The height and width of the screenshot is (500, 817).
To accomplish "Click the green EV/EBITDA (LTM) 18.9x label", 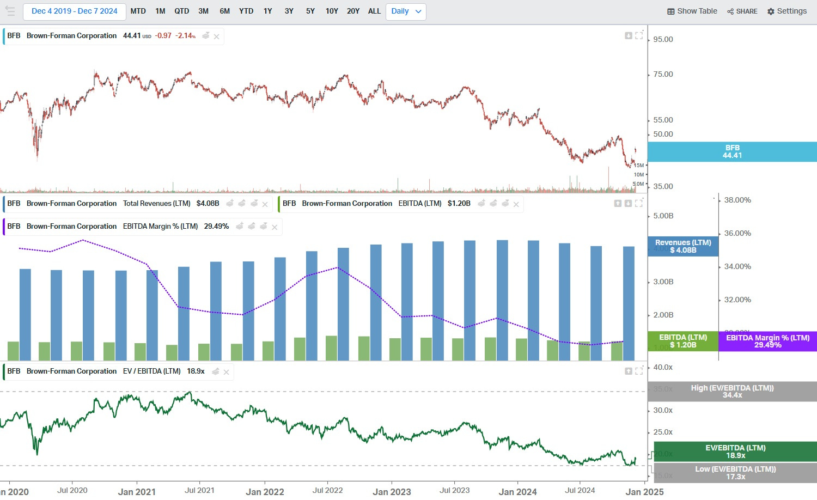I will point(735,452).
